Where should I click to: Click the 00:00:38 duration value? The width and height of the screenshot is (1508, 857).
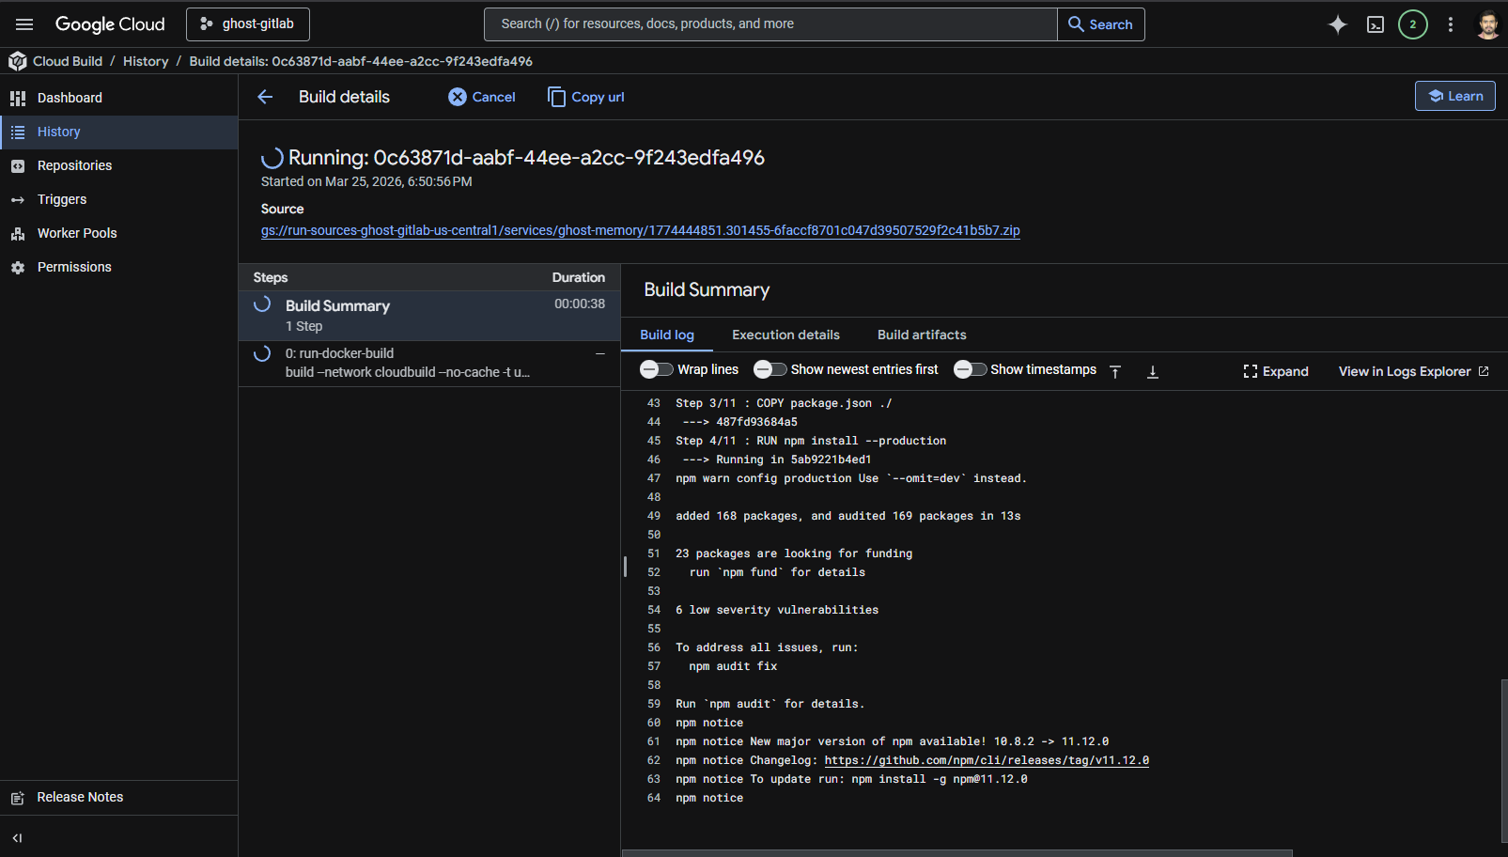[580, 304]
